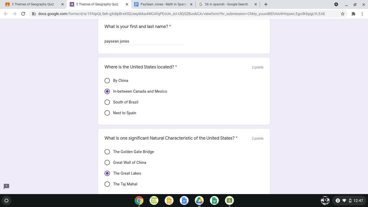
Task: Bookmark this page with the star icon
Action: tap(342, 14)
